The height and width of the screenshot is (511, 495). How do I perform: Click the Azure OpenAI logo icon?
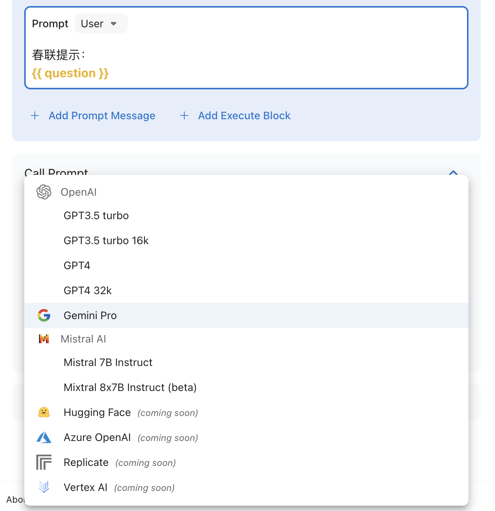[x=44, y=437]
